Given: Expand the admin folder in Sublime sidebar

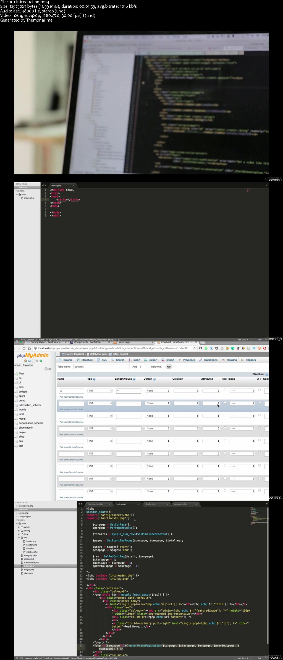Looking at the screenshot, I should pyautogui.click(x=19, y=527).
